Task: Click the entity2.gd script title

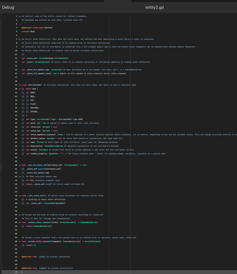Action: tap(155, 7)
